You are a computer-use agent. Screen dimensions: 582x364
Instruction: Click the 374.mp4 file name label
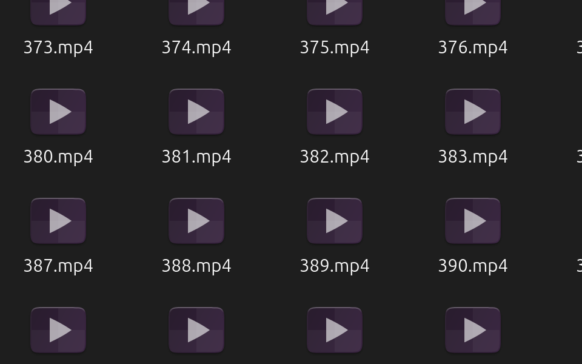196,48
